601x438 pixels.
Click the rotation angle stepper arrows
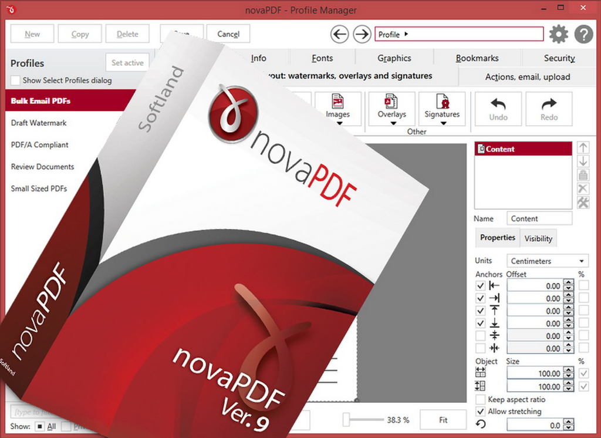click(569, 425)
